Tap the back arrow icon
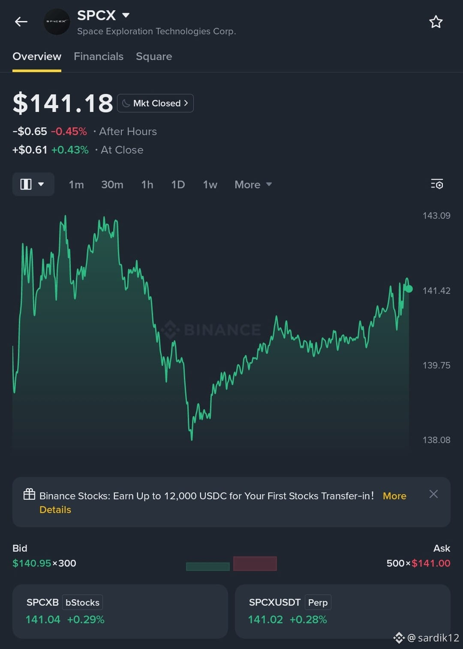Image resolution: width=463 pixels, height=649 pixels. coord(21,21)
